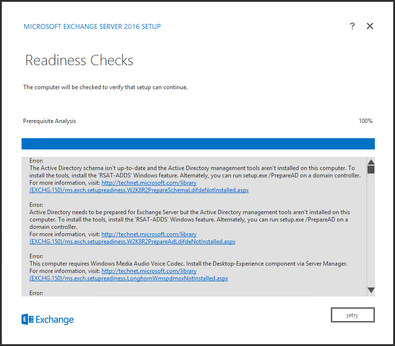Click the 'Prerequisite Analysis' label
This screenshot has width=395, height=346.
49,121
